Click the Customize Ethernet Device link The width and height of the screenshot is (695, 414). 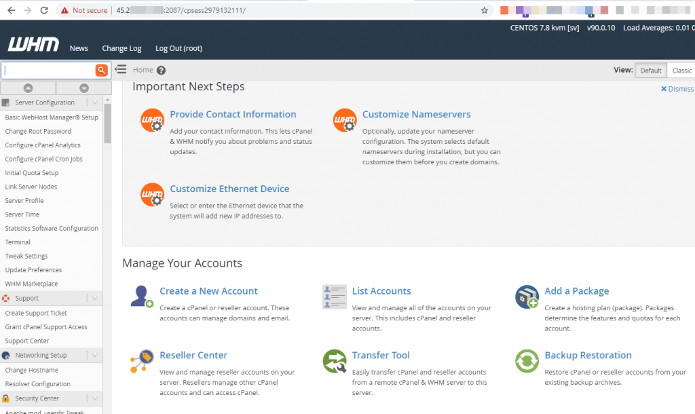tap(229, 189)
